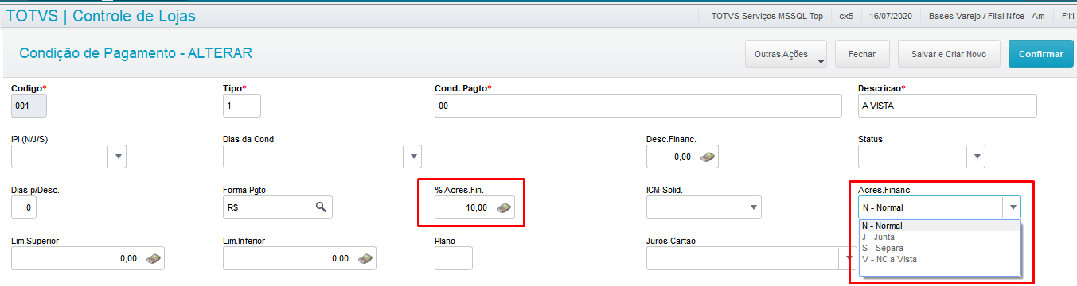Confirm changes with Confirmar button
1077x286 pixels.
[1040, 54]
